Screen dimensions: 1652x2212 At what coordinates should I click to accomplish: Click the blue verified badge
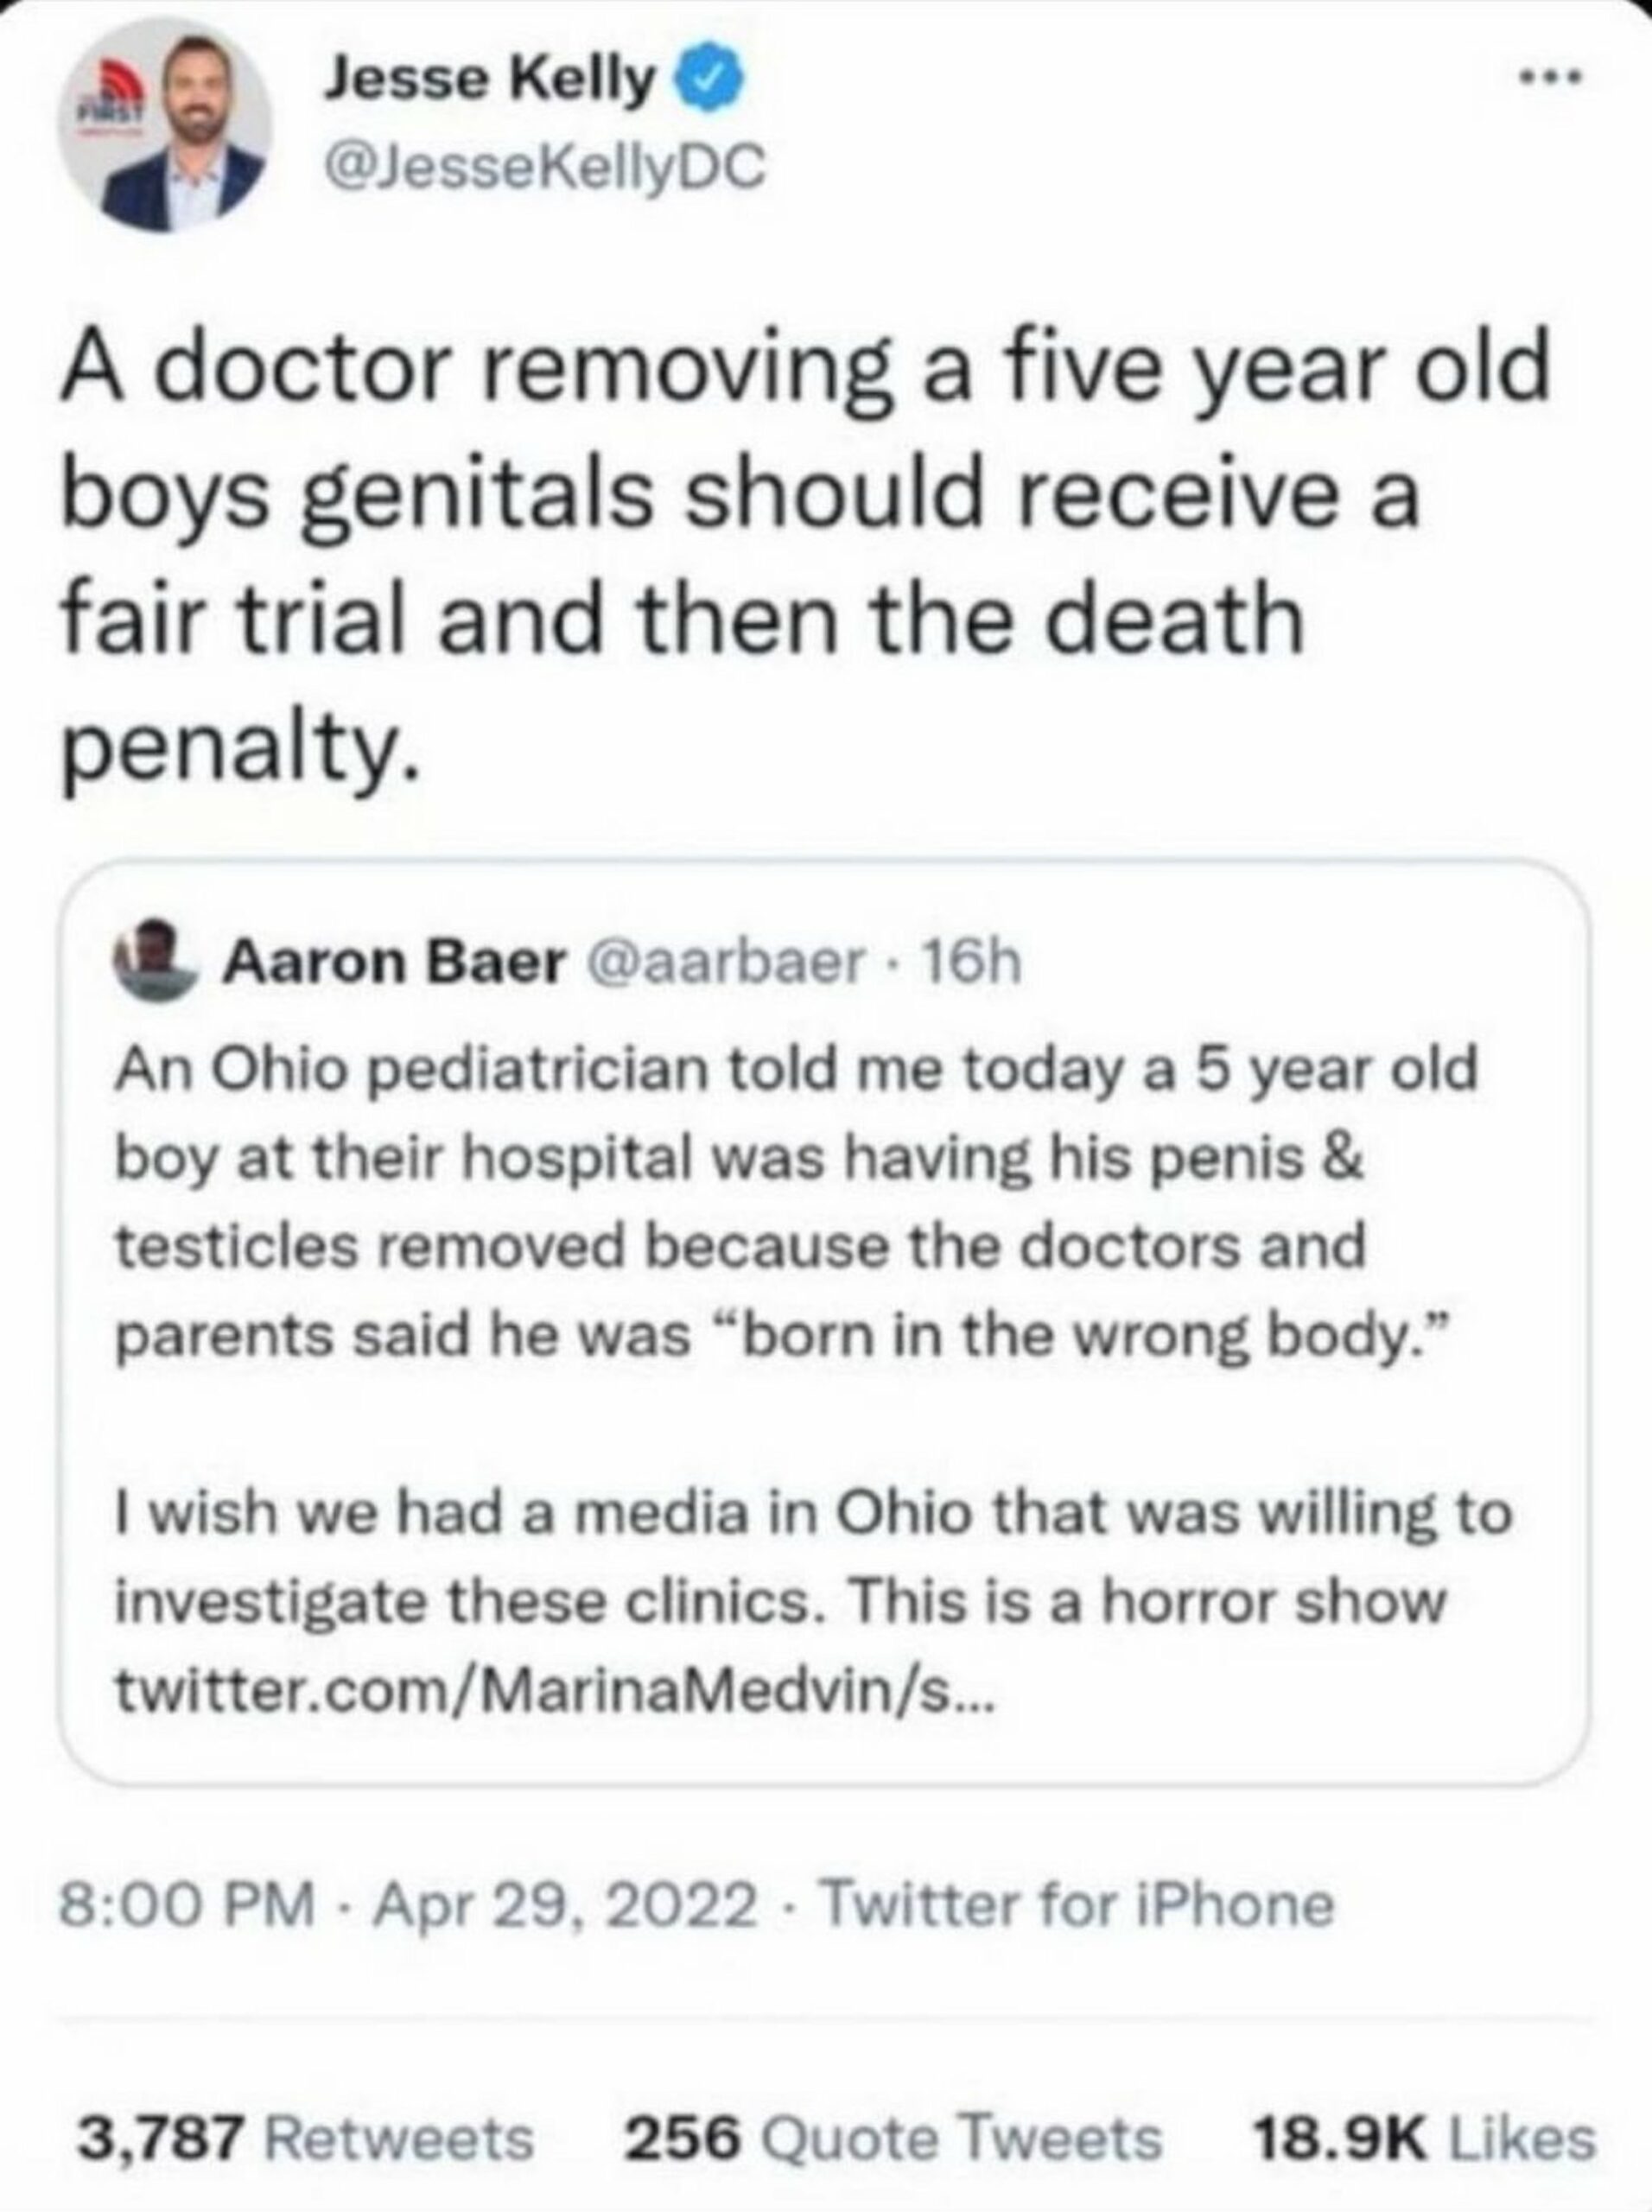point(714,82)
